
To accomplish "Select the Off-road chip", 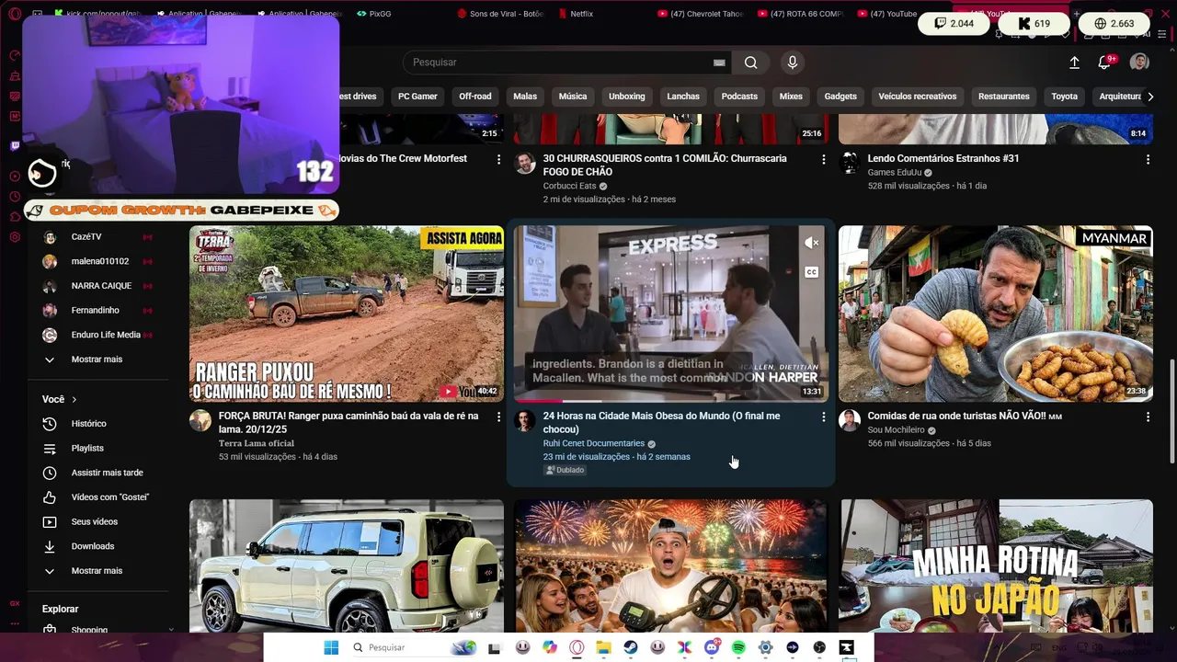I will [x=475, y=97].
